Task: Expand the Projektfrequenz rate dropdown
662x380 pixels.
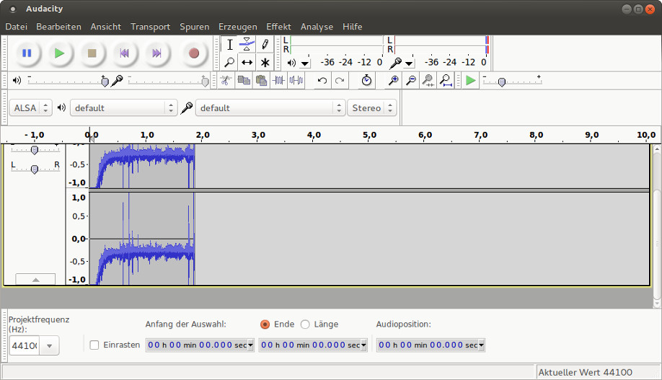Action: (x=49, y=346)
